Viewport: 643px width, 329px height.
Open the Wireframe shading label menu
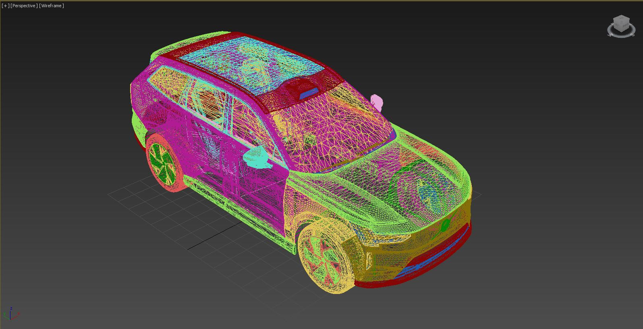pos(52,6)
